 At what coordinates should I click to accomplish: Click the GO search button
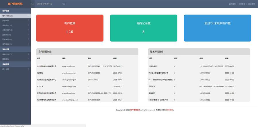[64, 4]
